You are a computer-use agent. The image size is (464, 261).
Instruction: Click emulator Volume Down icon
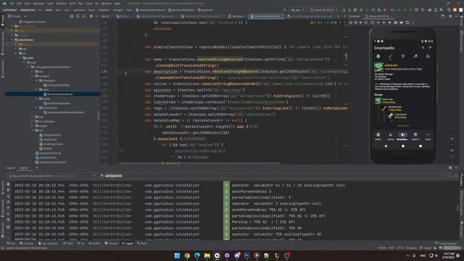(x=361, y=22)
